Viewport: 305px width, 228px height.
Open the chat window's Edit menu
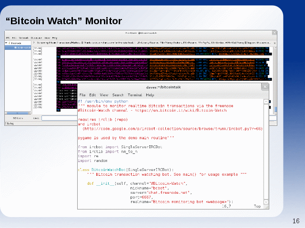coord(14,38)
